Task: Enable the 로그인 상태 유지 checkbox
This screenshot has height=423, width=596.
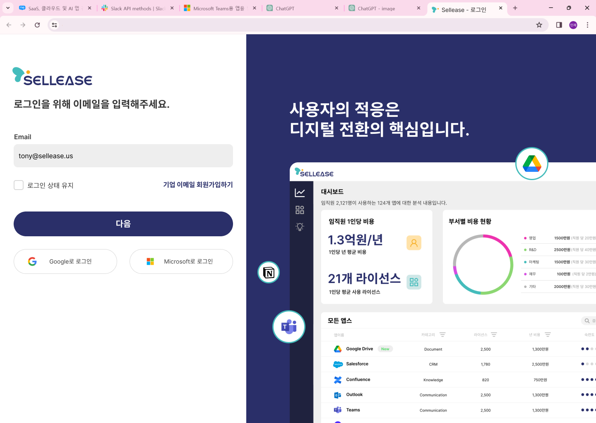Action: coord(19,185)
